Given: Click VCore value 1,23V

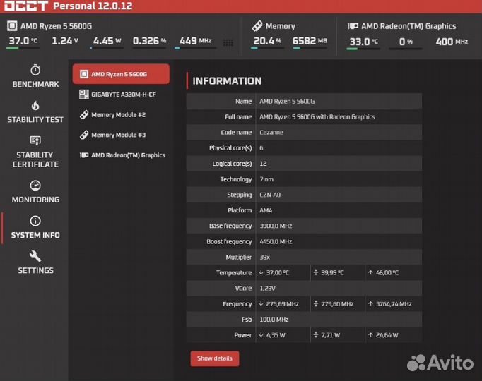Looking at the screenshot, I should (x=267, y=289).
